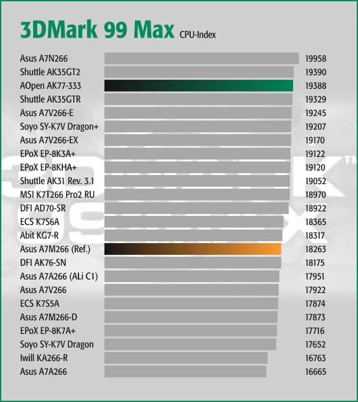Select the Shuttle AK31 Rev. 3.1 label

pyautogui.click(x=57, y=181)
